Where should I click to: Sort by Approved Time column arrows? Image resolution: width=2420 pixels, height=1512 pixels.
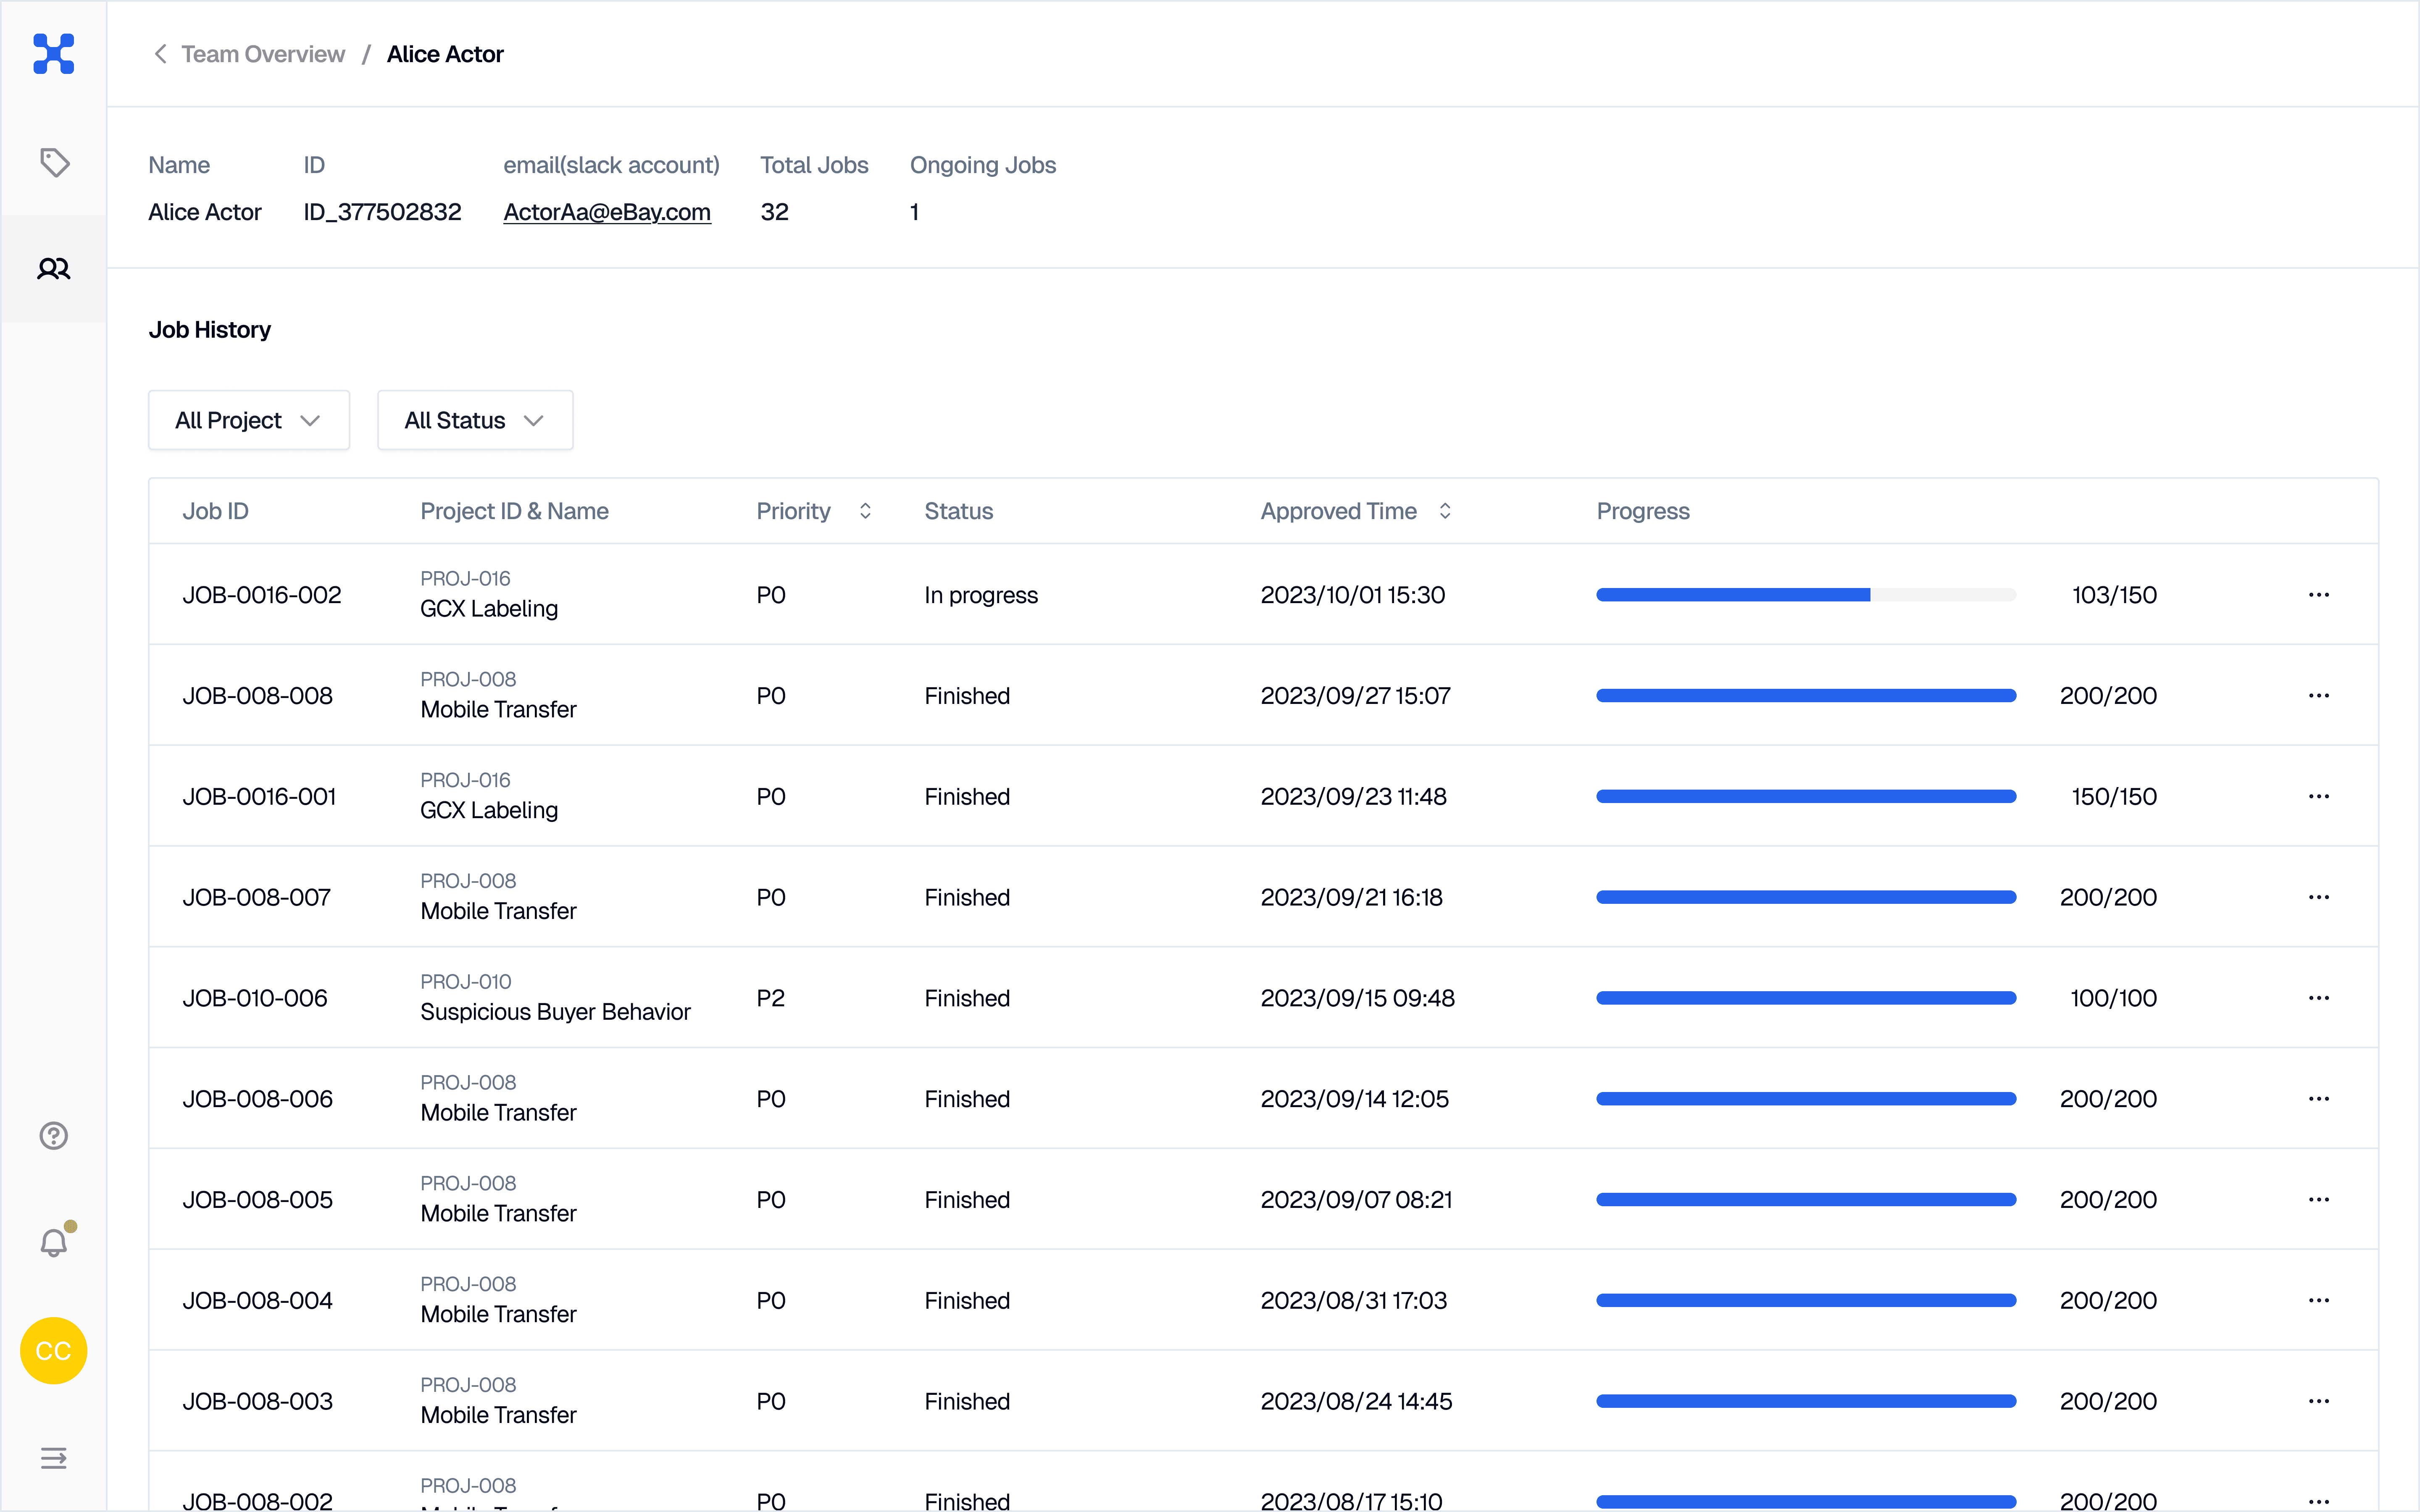1445,511
